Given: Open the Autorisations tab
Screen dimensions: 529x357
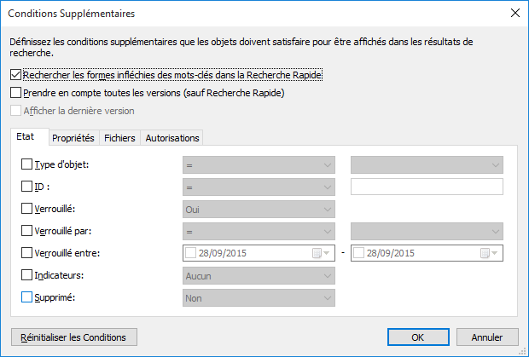Looking at the screenshot, I should click(172, 138).
